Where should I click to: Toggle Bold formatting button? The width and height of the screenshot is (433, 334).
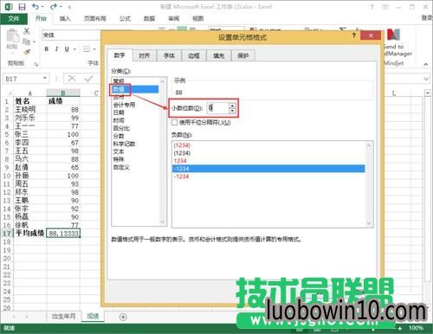47,49
